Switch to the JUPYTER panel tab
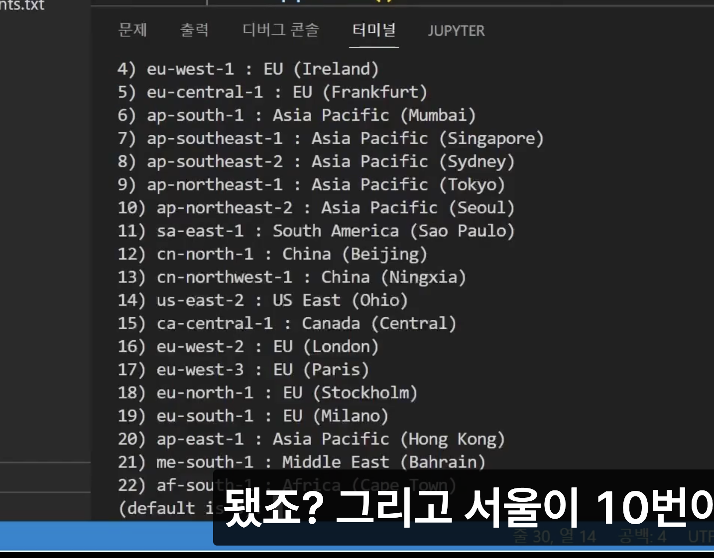This screenshot has width=714, height=558. (x=456, y=31)
